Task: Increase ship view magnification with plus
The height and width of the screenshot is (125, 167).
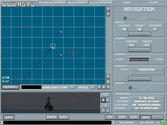Action: pos(103,110)
